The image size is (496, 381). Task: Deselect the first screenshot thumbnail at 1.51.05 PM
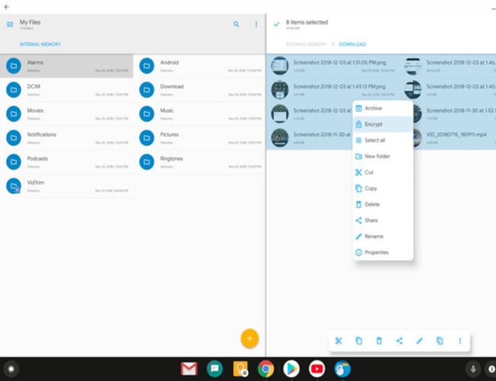point(280,66)
